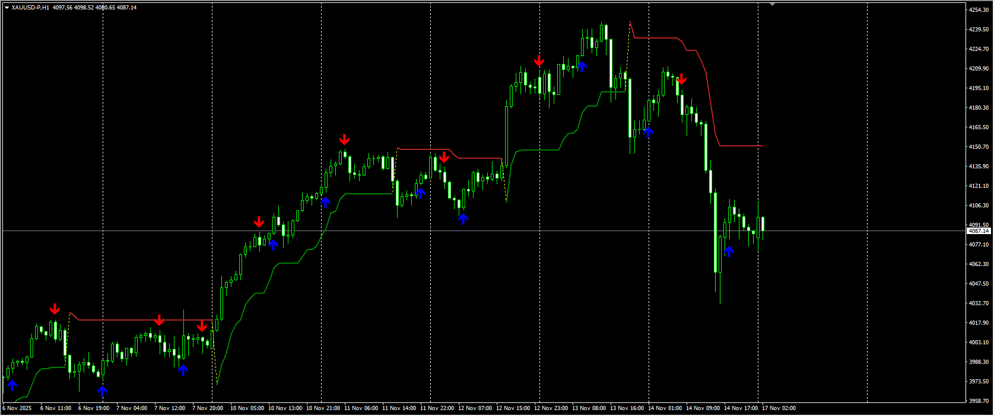Click the time axis label 14 Nov 17:00
The height and width of the screenshot is (416, 994).
tap(741, 408)
